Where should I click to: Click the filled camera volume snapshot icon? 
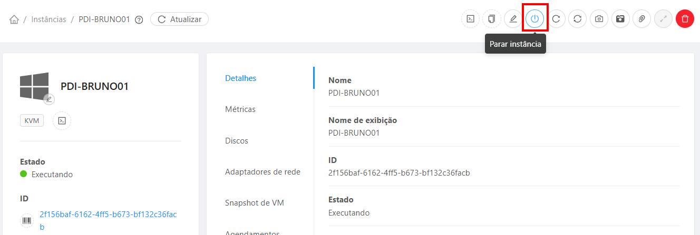[620, 19]
